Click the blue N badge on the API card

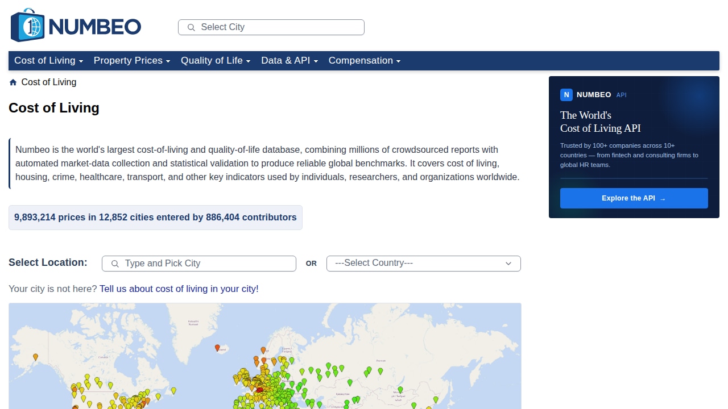pyautogui.click(x=566, y=95)
